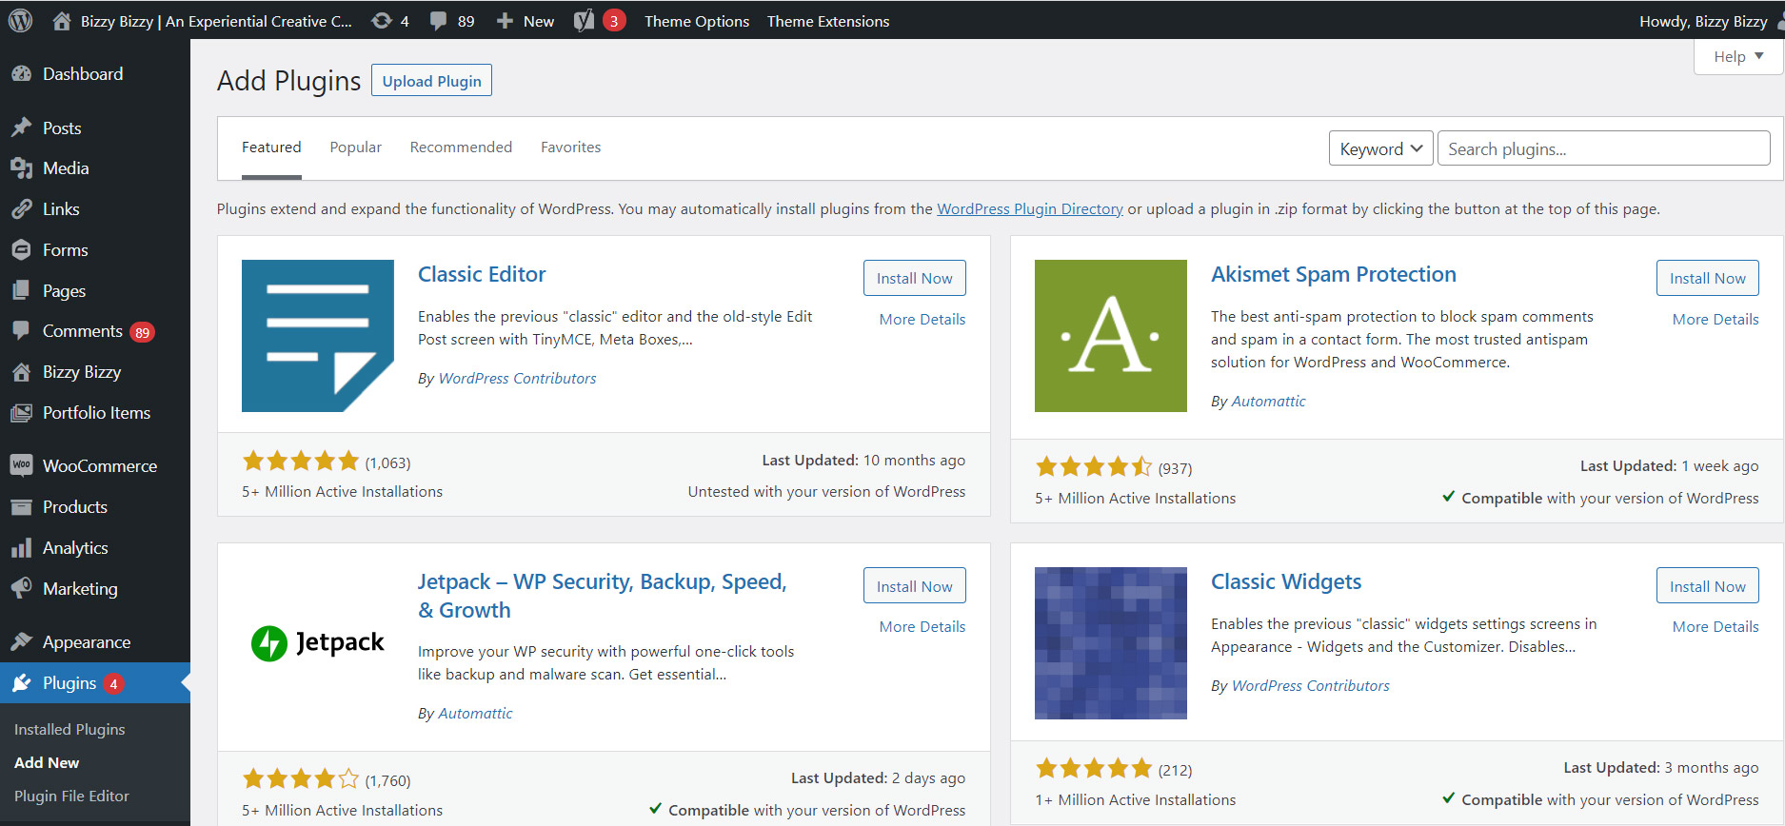
Task: Click the Products box icon
Action: click(21, 507)
